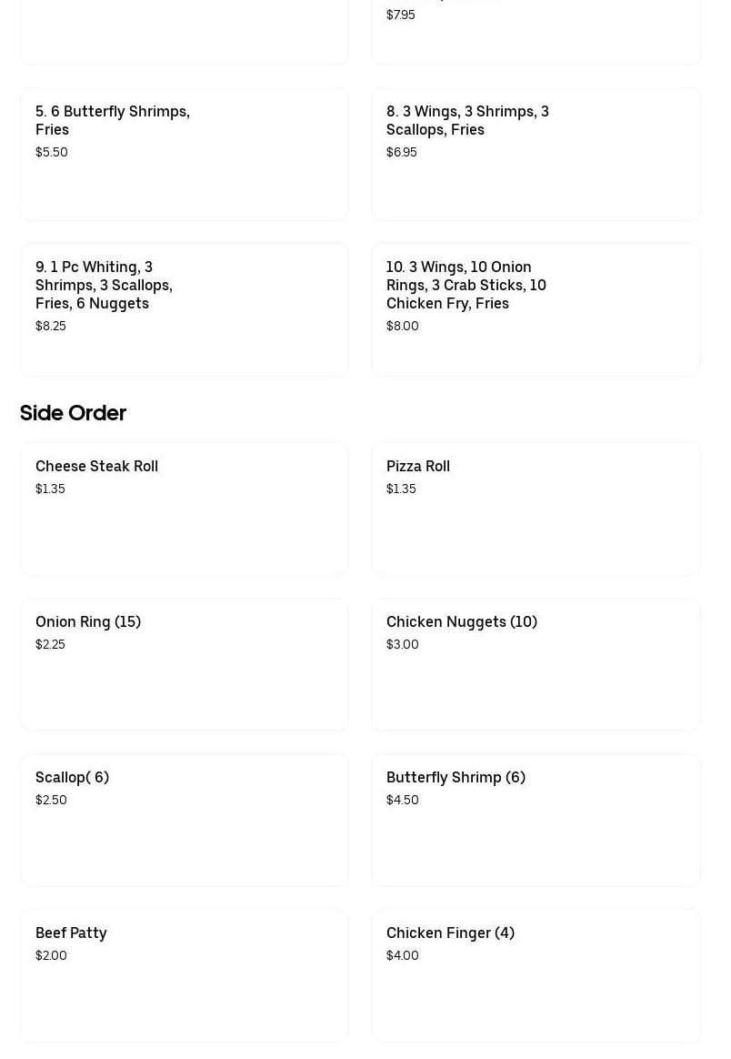Select 8. 3 Wings, 3 Shrimps, 3 Scallops combo

click(536, 154)
